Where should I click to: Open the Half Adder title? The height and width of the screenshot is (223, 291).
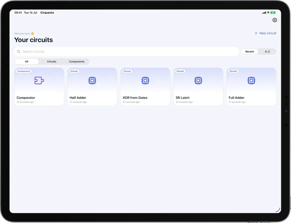click(x=78, y=98)
